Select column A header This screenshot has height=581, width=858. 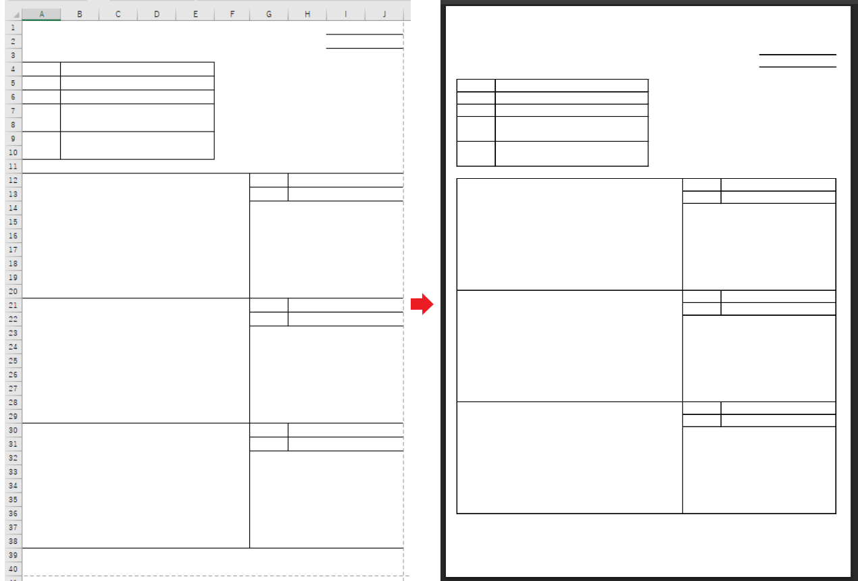[x=41, y=14]
